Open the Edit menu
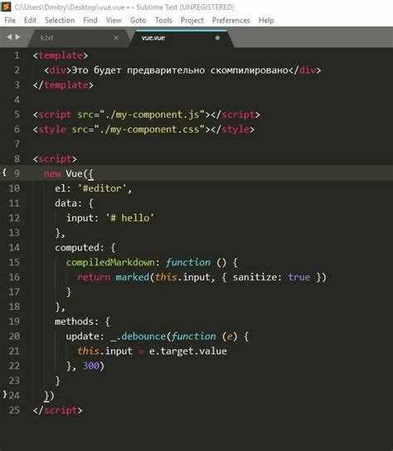 point(30,21)
